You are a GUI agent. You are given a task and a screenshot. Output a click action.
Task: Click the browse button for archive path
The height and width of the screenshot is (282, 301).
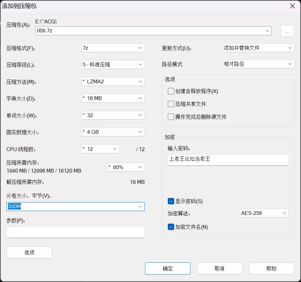[287, 31]
